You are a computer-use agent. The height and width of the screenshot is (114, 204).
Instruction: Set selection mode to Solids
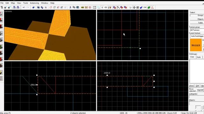[x=197, y=22]
